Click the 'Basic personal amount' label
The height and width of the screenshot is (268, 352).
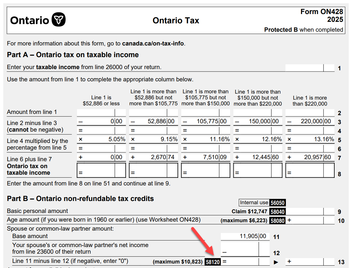[37, 211]
